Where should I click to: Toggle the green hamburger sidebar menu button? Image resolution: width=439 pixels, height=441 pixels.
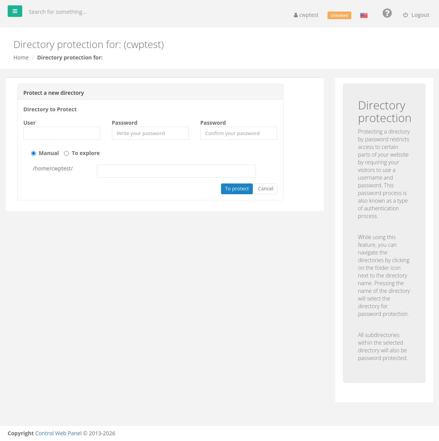pyautogui.click(x=15, y=11)
